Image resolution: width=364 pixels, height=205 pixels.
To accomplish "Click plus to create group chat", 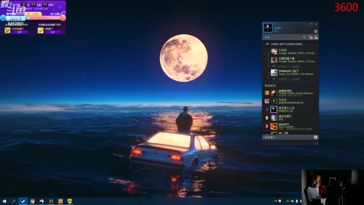I will point(315,138).
